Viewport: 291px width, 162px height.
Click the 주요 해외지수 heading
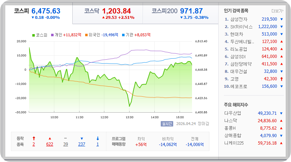click(236, 105)
